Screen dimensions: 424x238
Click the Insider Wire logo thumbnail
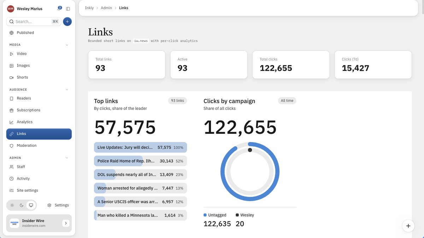[14, 223]
